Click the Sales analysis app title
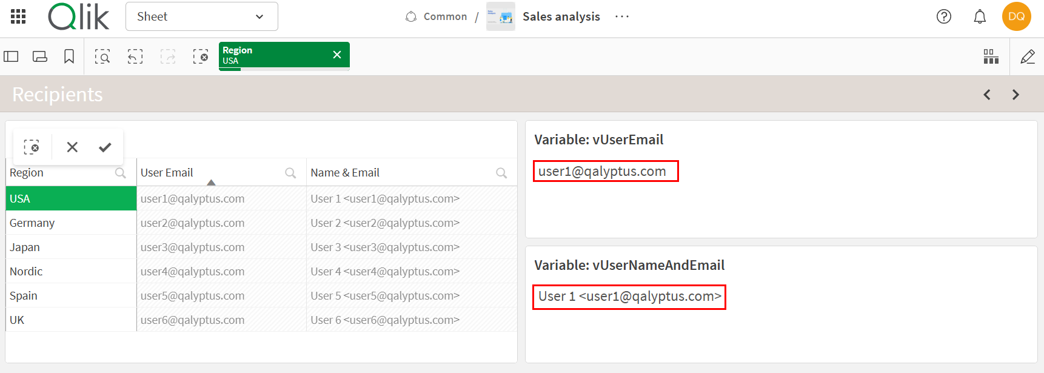The image size is (1044, 373). (x=561, y=16)
